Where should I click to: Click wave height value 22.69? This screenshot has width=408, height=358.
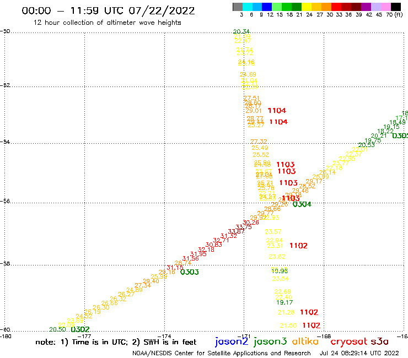pos(283,292)
